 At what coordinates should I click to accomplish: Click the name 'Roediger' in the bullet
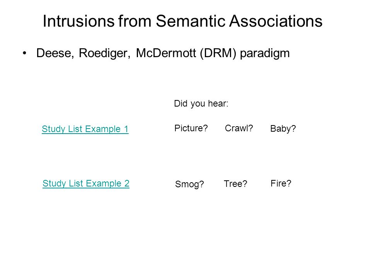(x=105, y=53)
